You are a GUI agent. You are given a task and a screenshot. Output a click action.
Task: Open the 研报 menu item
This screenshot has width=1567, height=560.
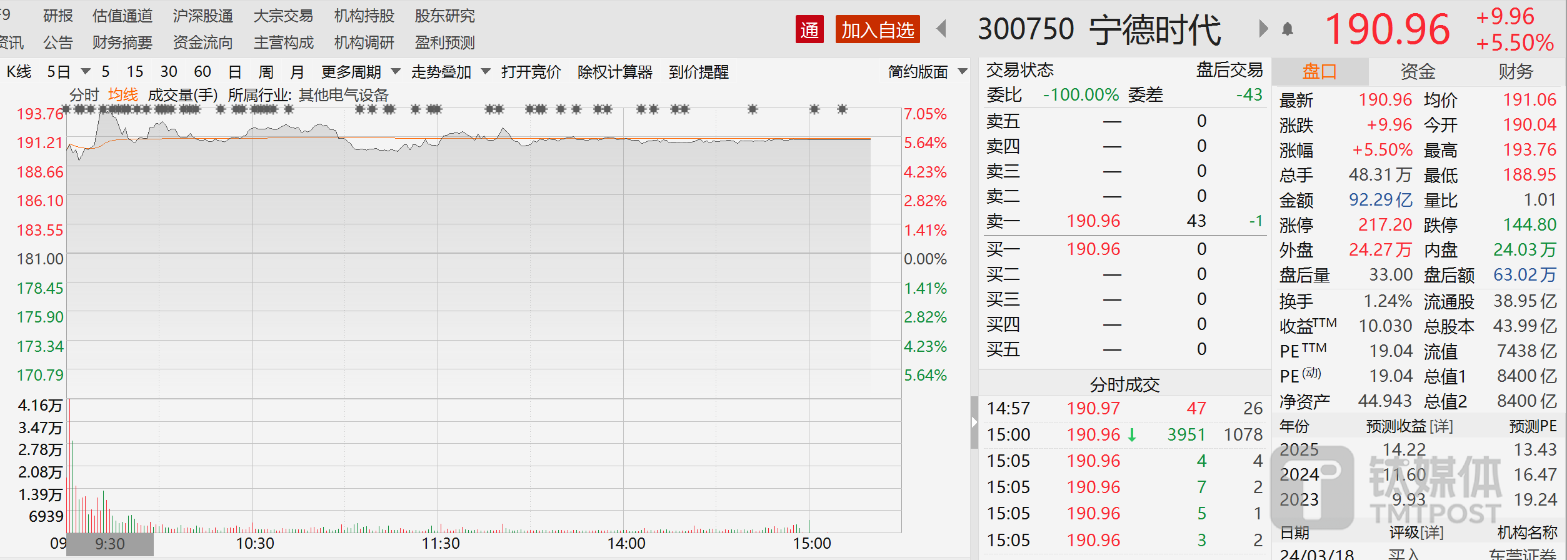(x=58, y=16)
